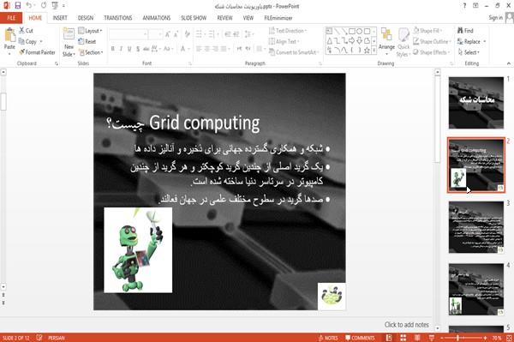Image resolution: width=514 pixels, height=342 pixels.
Task: Decrease font size with the smaller A icon
Action: 176,33
